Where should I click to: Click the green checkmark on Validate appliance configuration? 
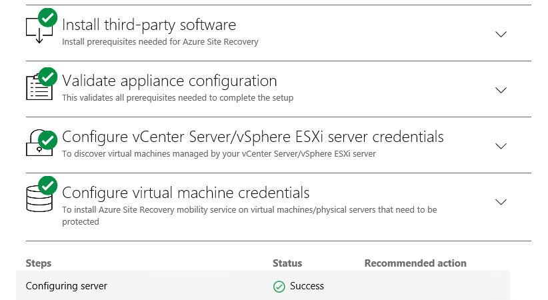coord(48,77)
